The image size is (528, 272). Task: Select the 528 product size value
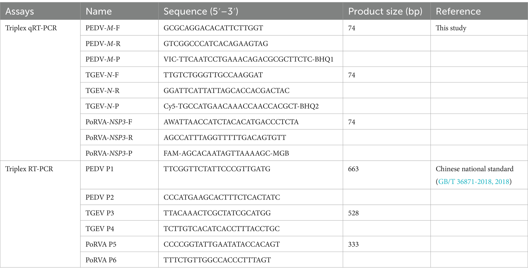[353, 213]
